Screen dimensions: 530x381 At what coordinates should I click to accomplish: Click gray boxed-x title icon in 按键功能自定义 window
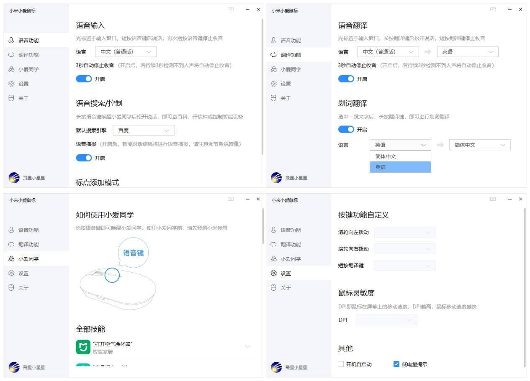pyautogui.click(x=493, y=199)
